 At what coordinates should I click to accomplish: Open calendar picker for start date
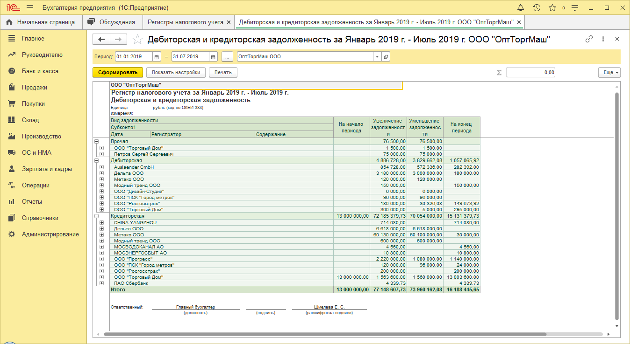pos(157,57)
